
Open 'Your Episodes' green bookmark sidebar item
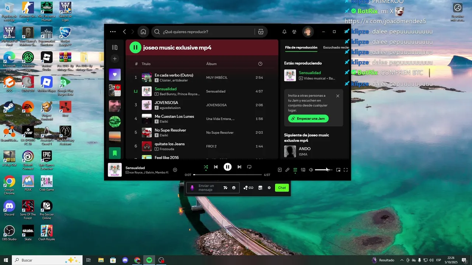coord(115,153)
